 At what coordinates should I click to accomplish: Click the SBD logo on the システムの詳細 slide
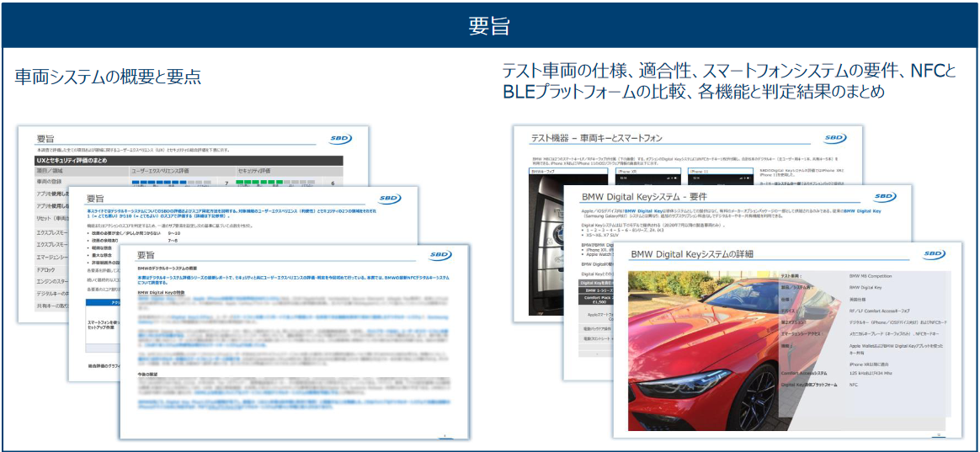933,254
